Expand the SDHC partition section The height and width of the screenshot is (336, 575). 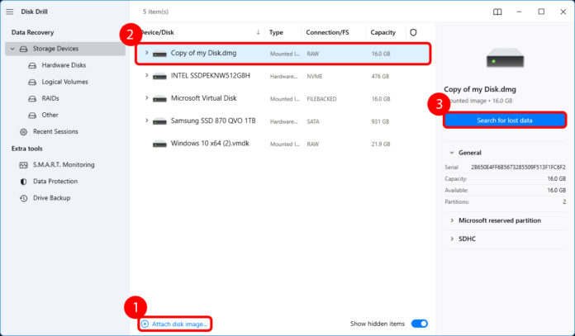[452, 239]
